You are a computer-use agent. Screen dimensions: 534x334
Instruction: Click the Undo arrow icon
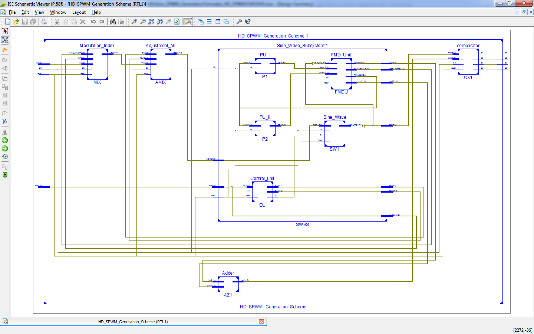click(93, 22)
